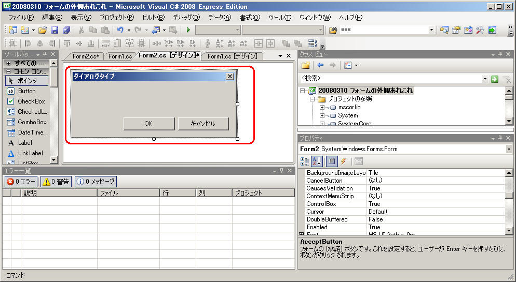Toggle the 0 メッセージ messages filter

point(96,182)
